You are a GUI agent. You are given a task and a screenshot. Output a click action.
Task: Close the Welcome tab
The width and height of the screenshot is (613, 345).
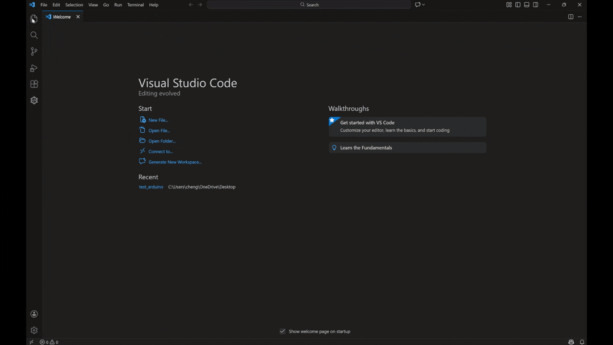click(x=78, y=17)
